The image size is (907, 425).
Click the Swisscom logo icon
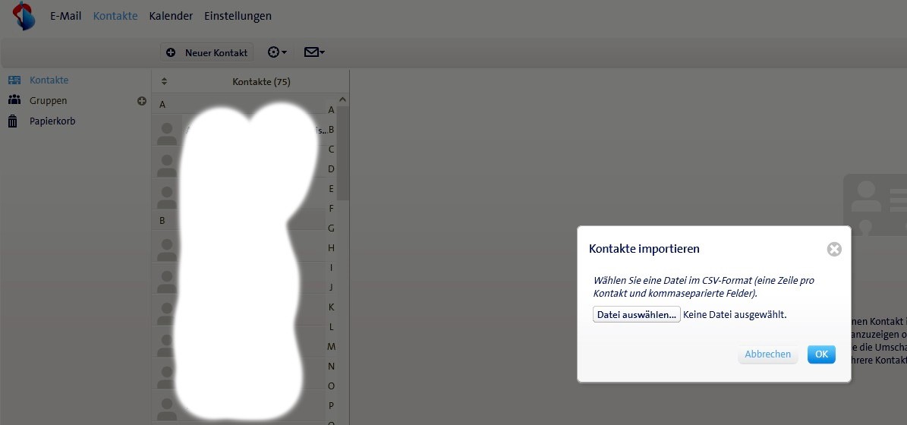pos(24,16)
